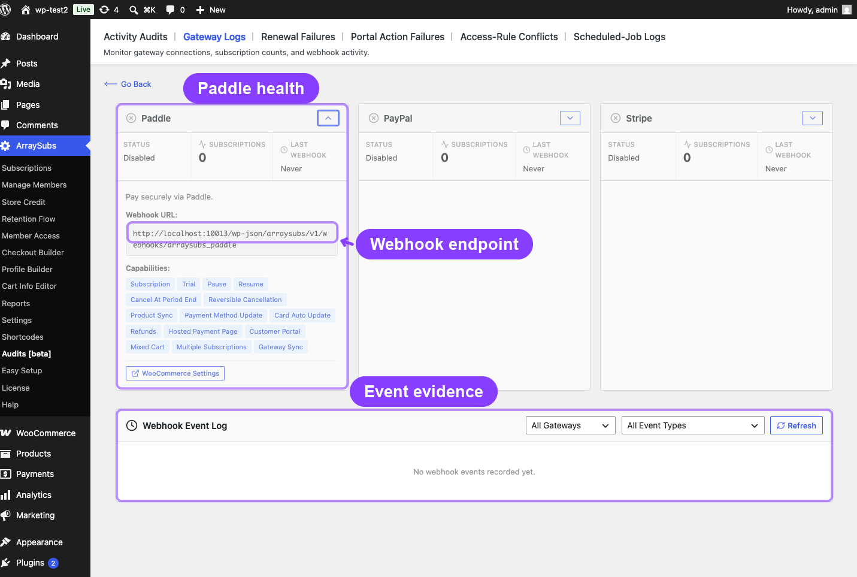Open Portal Action Failures tab
857x577 pixels.
point(398,37)
